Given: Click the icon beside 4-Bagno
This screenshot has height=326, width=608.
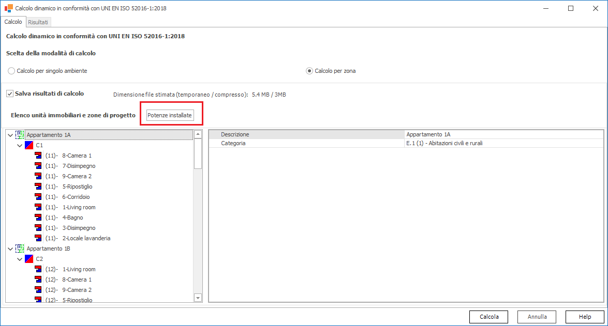Looking at the screenshot, I should [38, 218].
